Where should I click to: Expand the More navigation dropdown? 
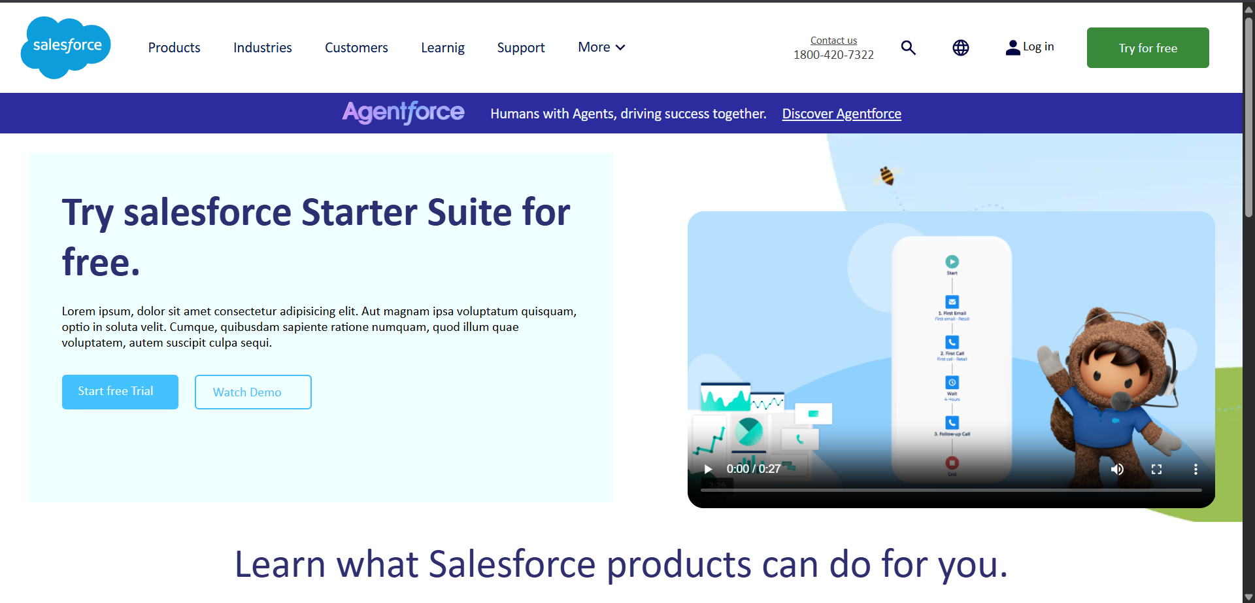(601, 47)
